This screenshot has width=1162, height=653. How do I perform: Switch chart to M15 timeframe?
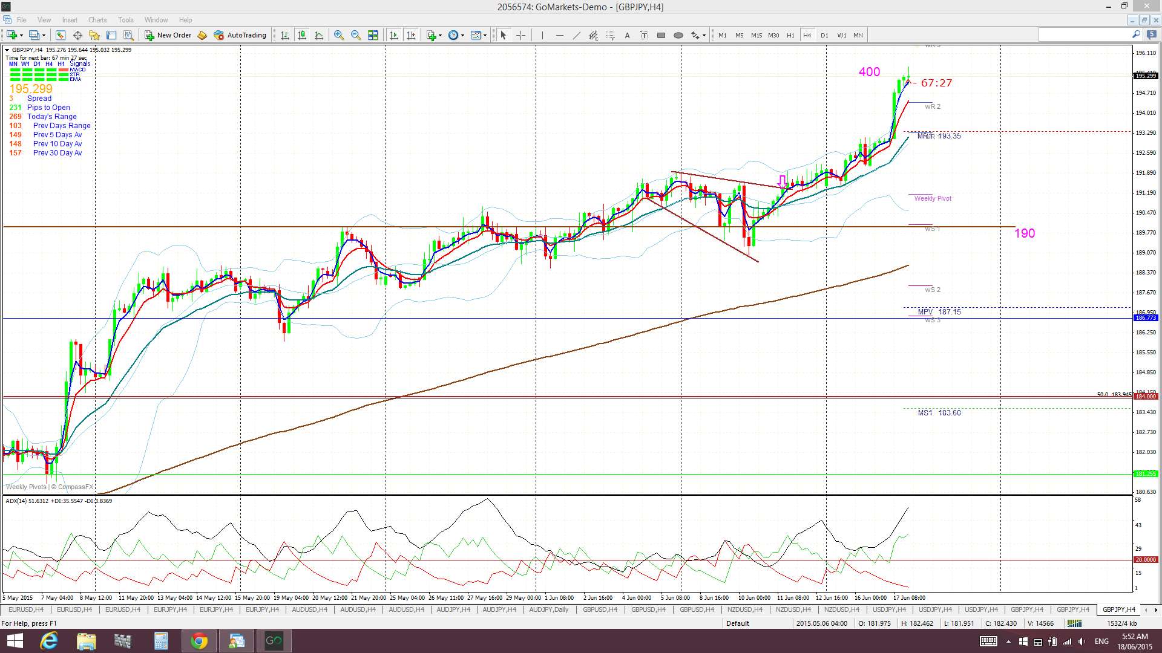point(756,35)
